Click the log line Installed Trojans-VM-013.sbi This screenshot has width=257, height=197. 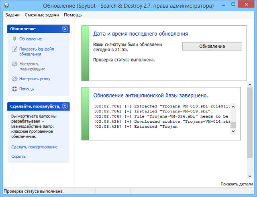click(x=161, y=111)
